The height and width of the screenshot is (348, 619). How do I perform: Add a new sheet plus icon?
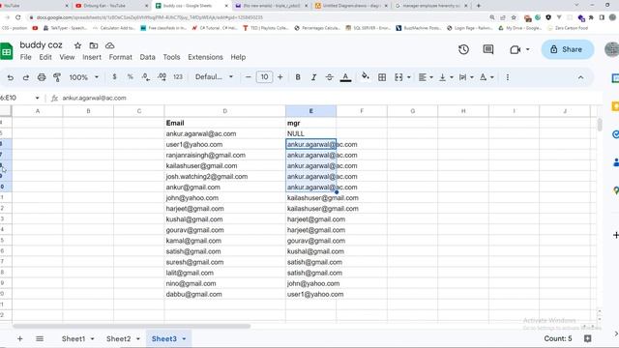[x=19, y=338]
